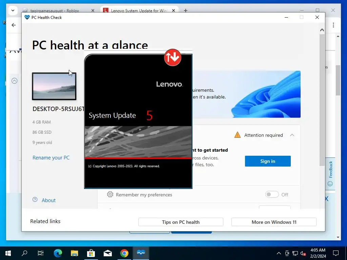Open the notification center icon
Image resolution: width=347 pixels, height=260 pixels.
[x=336, y=253]
